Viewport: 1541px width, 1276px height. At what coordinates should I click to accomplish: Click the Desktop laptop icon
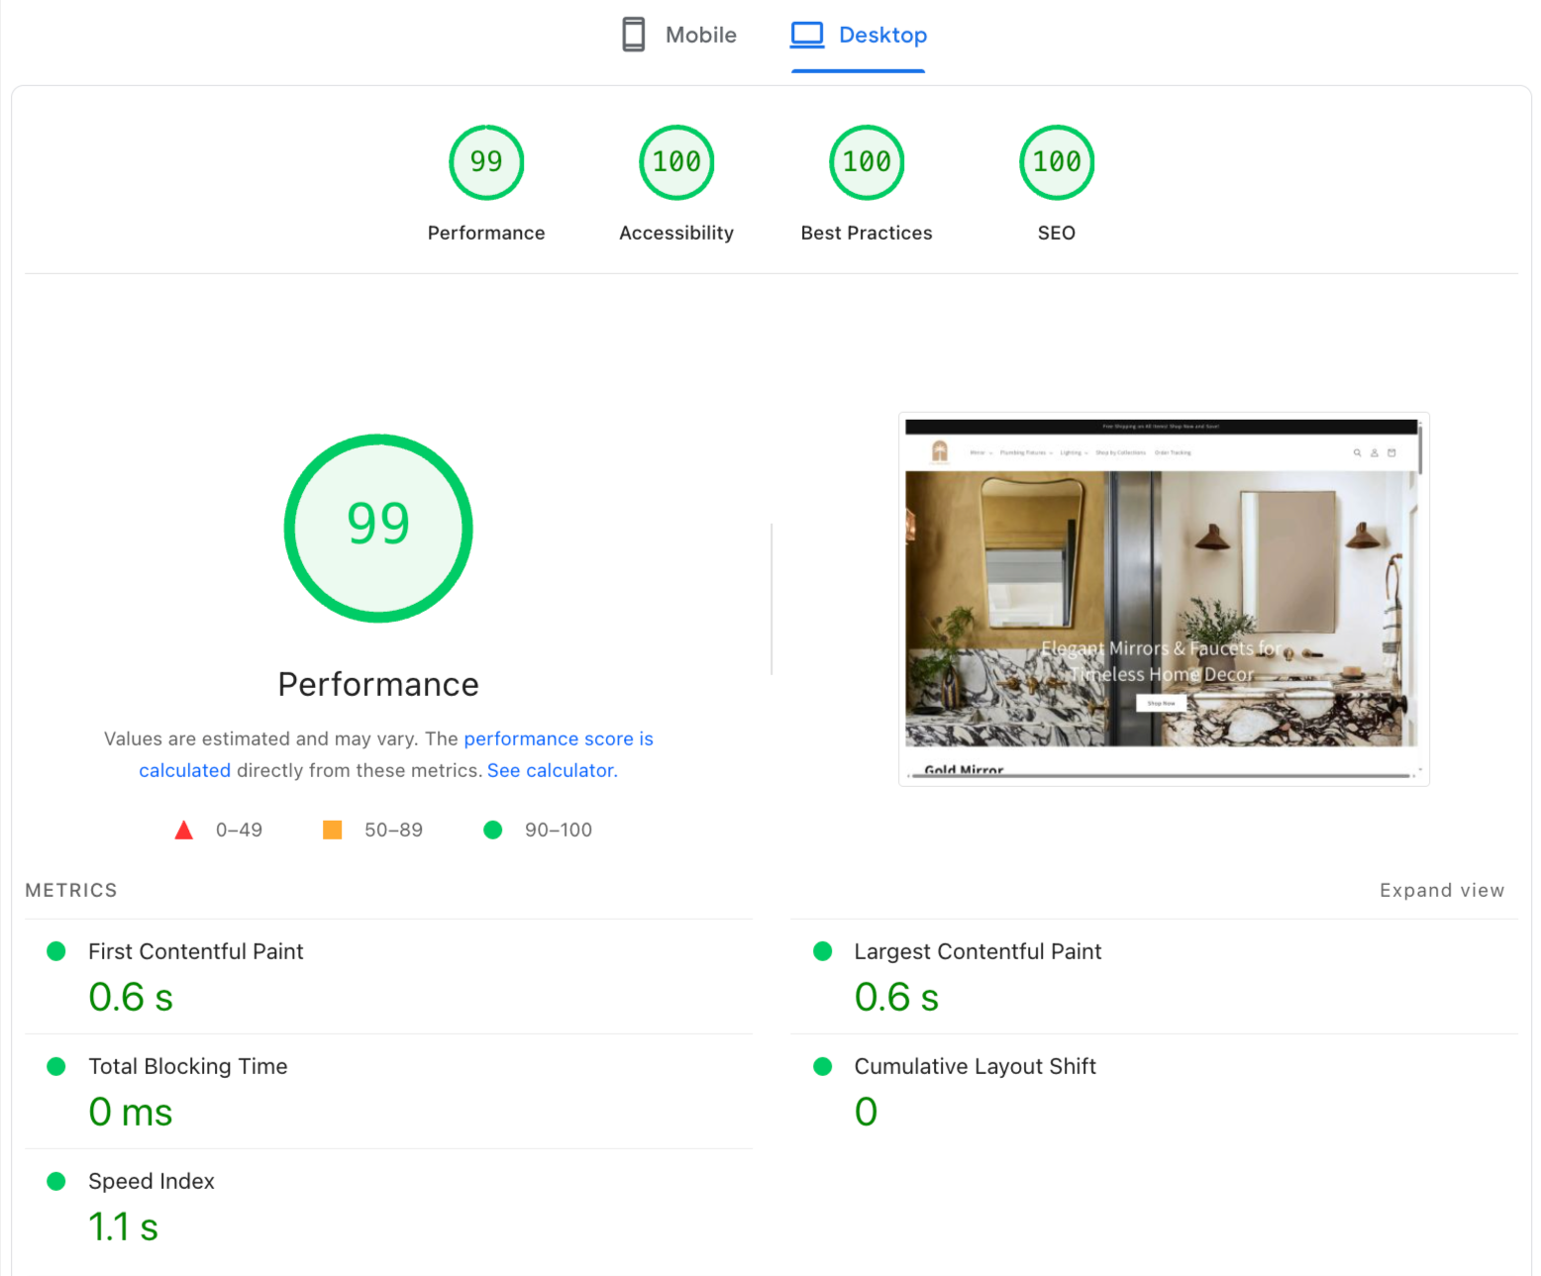tap(807, 35)
